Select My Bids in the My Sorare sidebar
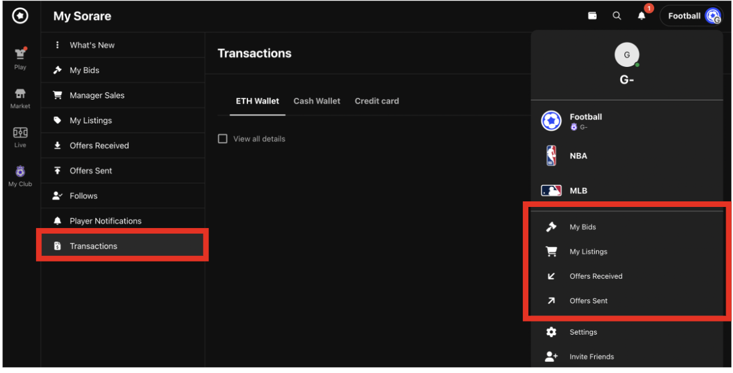 (123, 70)
